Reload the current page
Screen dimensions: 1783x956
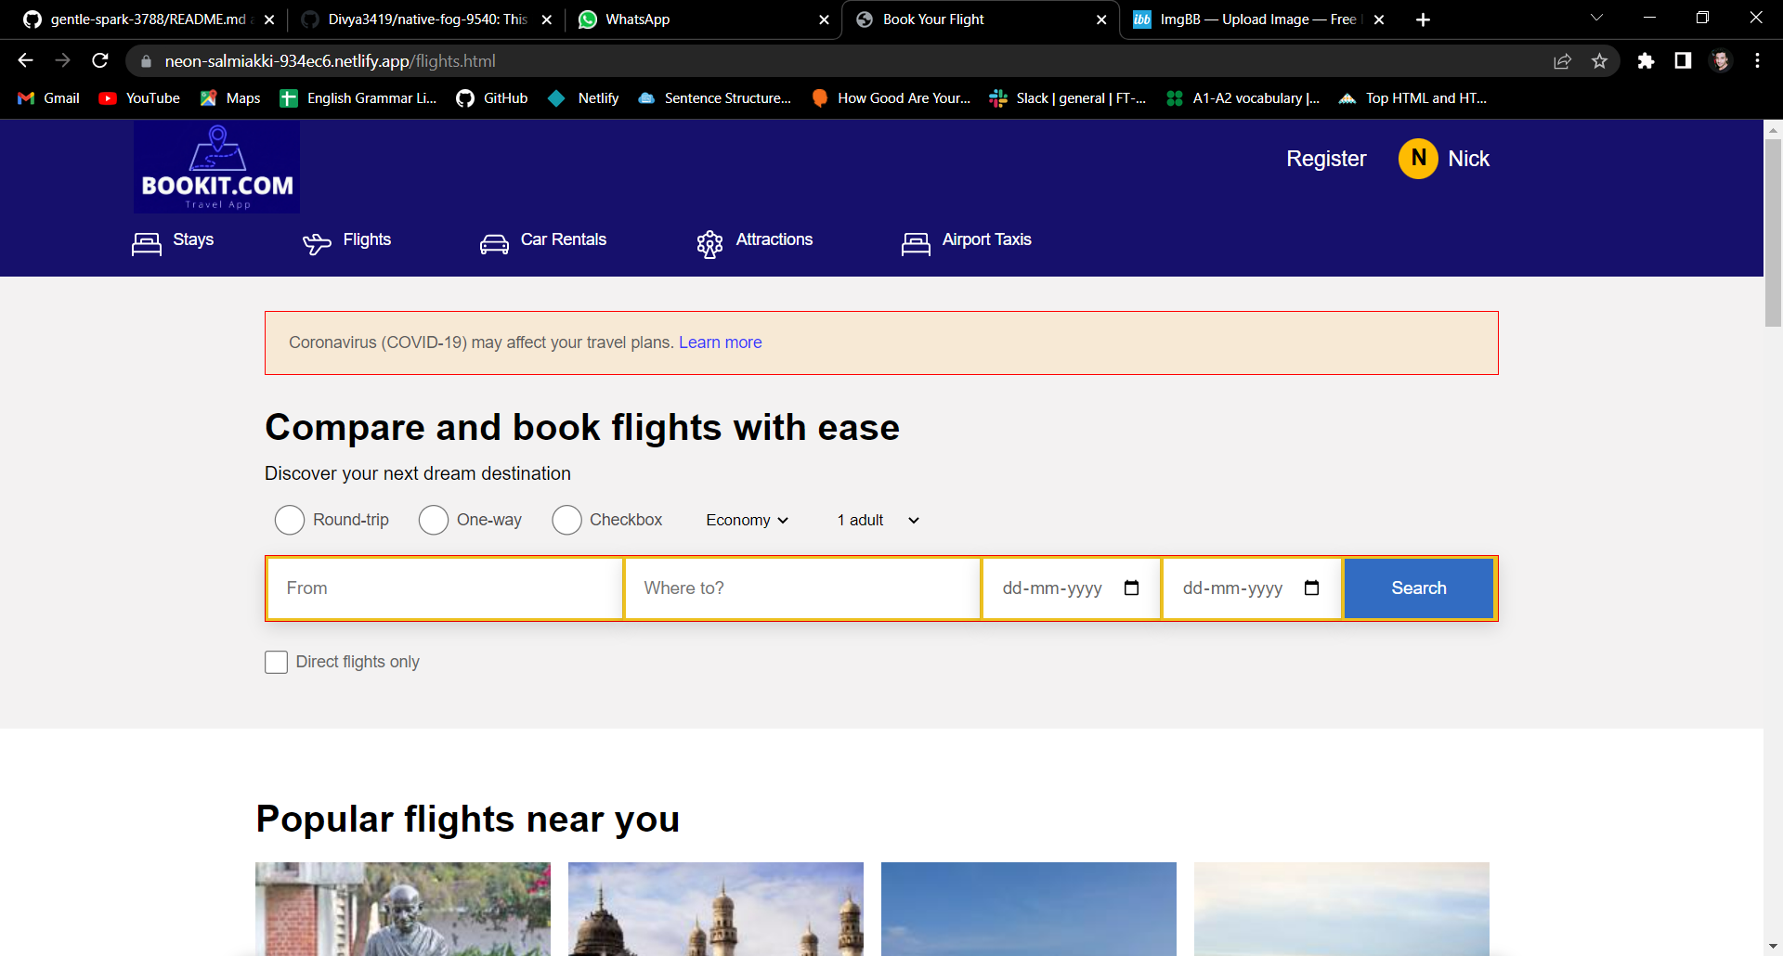tap(100, 60)
